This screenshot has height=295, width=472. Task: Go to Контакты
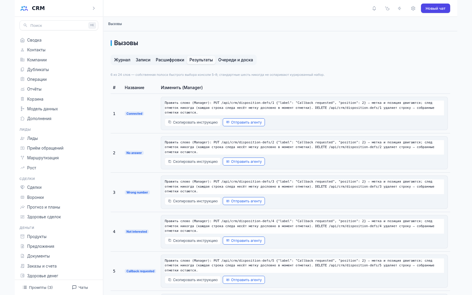pos(59,50)
